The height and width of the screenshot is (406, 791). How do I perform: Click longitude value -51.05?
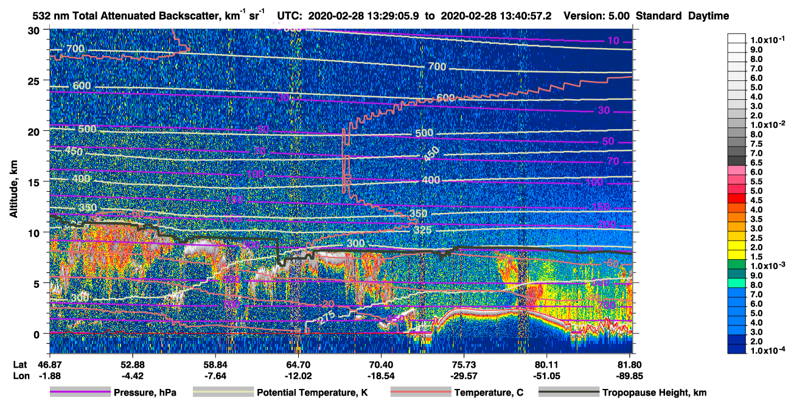tap(546, 376)
